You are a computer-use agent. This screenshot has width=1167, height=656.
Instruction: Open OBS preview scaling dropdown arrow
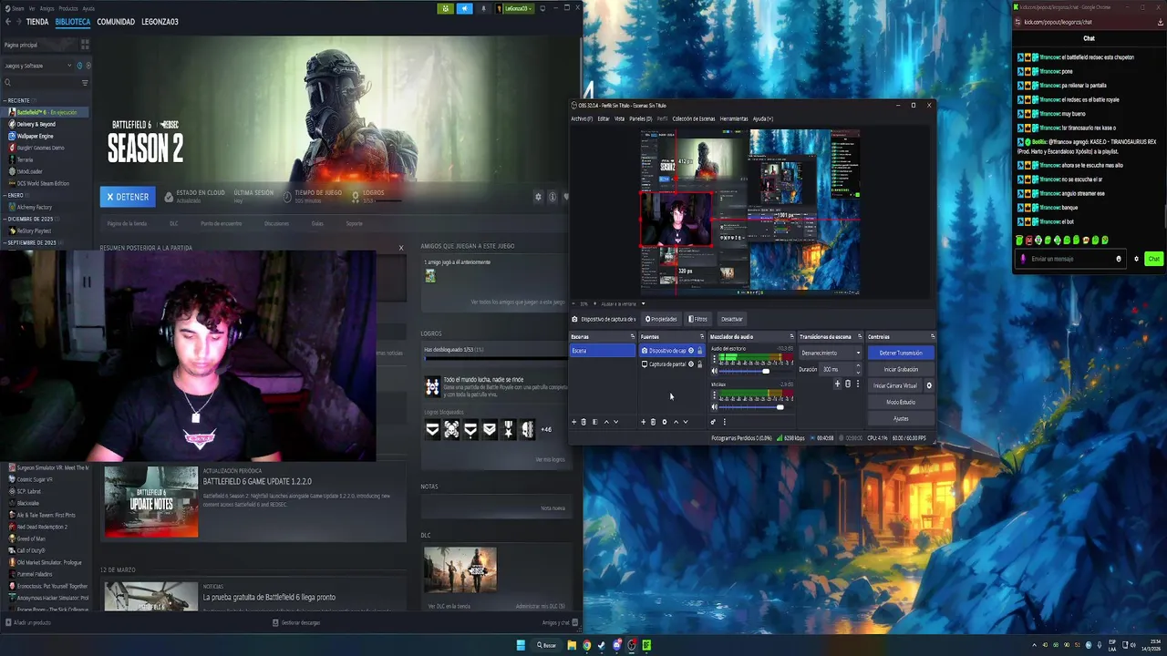coord(643,303)
